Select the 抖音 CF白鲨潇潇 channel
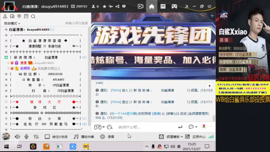This screenshot has width=270, height=152. click(x=45, y=91)
